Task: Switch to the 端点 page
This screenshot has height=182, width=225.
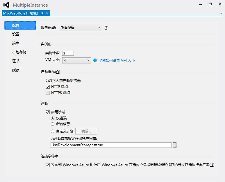Action: (x=16, y=43)
